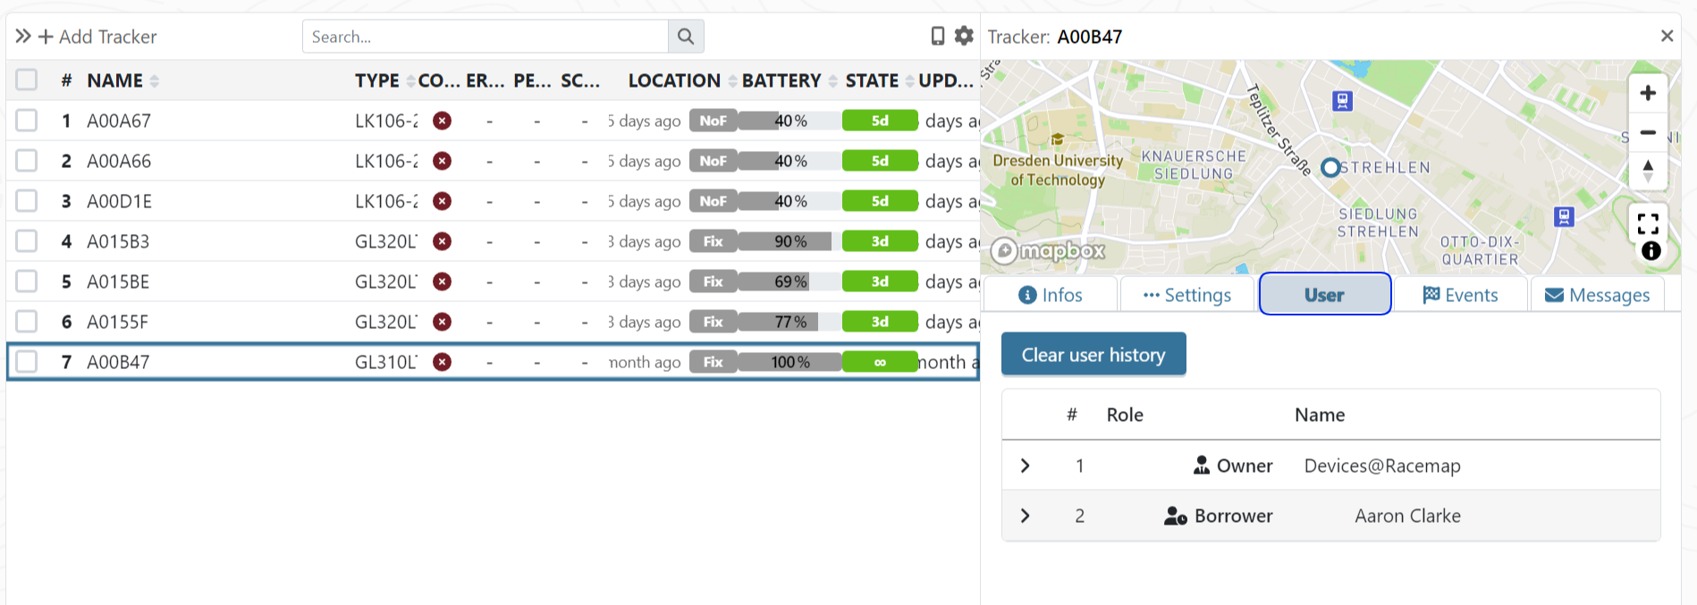The height and width of the screenshot is (605, 1697).
Task: Open the table settings gear icon
Action: (964, 36)
